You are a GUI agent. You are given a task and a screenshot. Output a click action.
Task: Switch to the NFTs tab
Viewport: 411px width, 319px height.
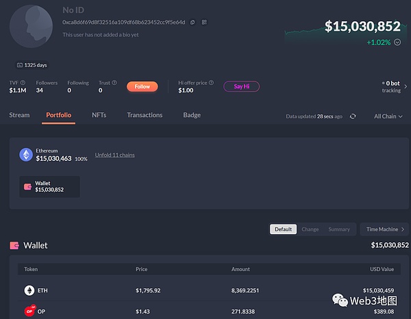point(99,115)
